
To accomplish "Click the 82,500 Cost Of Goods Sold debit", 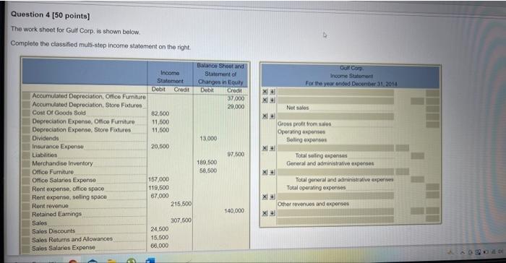I will click(160, 113).
